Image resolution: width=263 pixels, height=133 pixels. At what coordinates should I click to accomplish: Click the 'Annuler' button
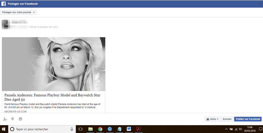click(x=227, y=119)
